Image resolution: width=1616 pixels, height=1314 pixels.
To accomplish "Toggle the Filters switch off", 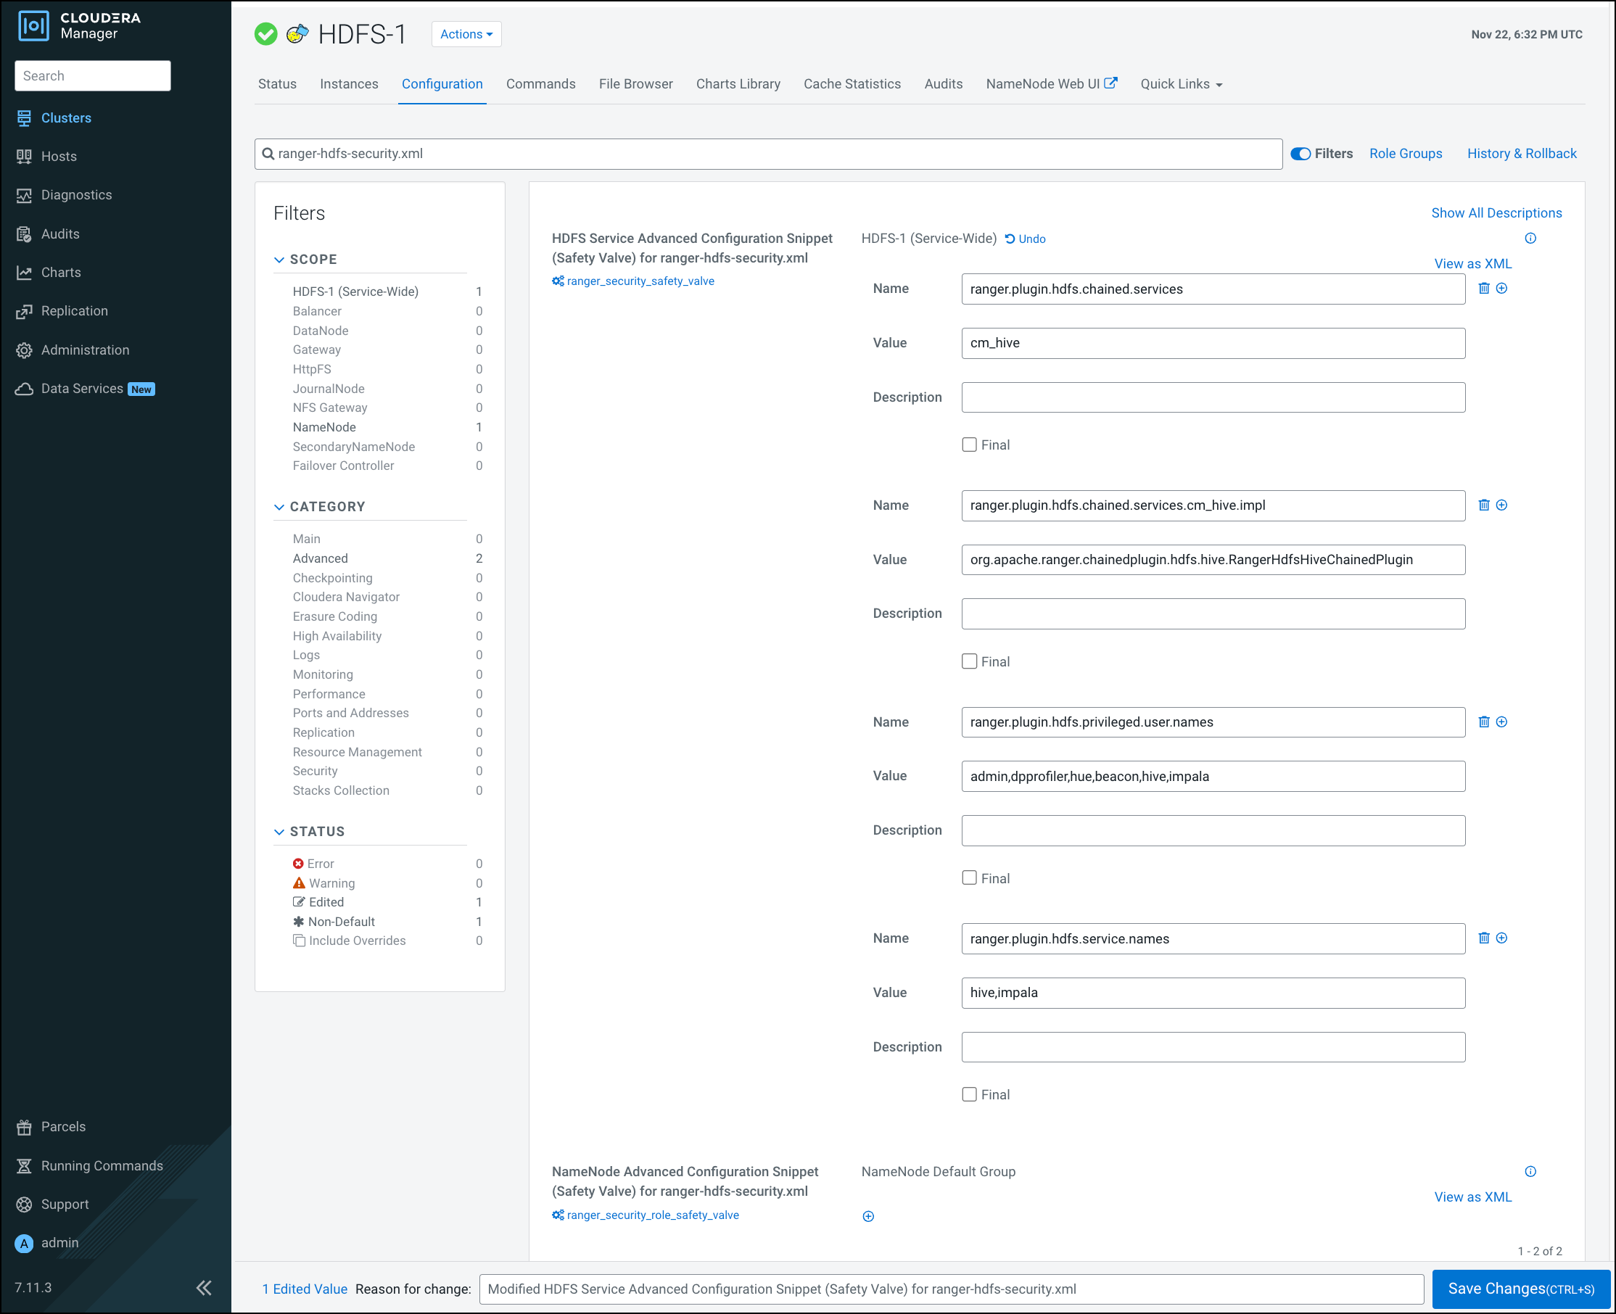I will click(1300, 154).
